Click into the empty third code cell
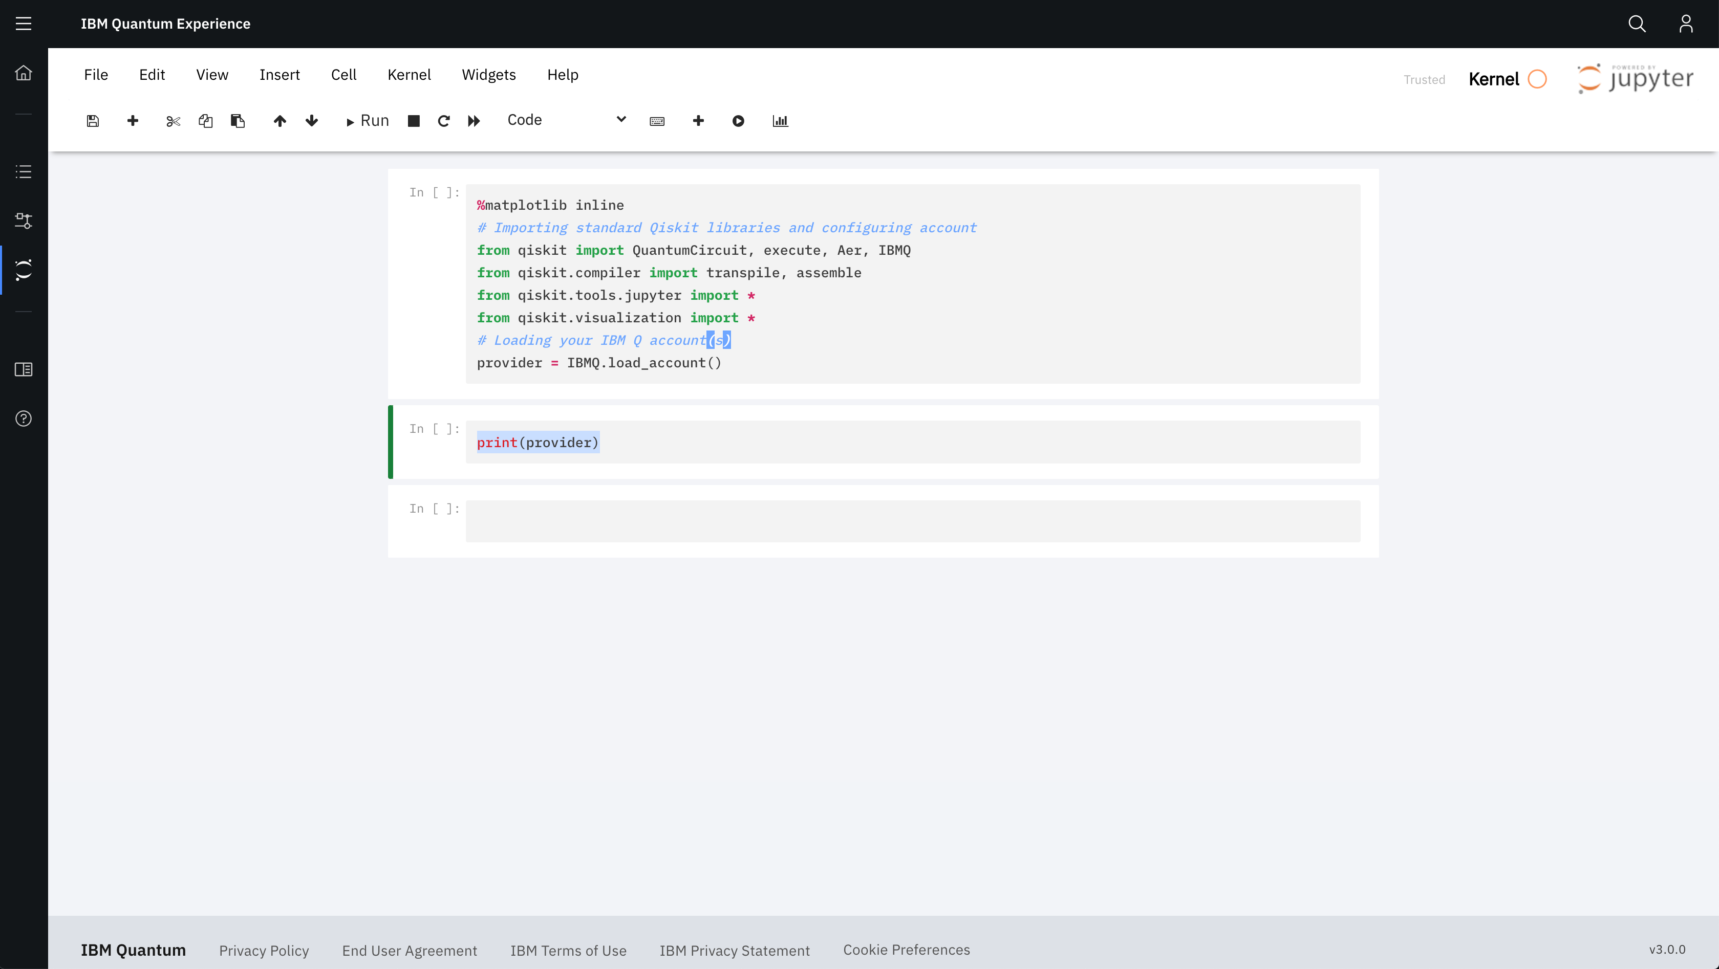This screenshot has height=969, width=1719. coord(912,521)
